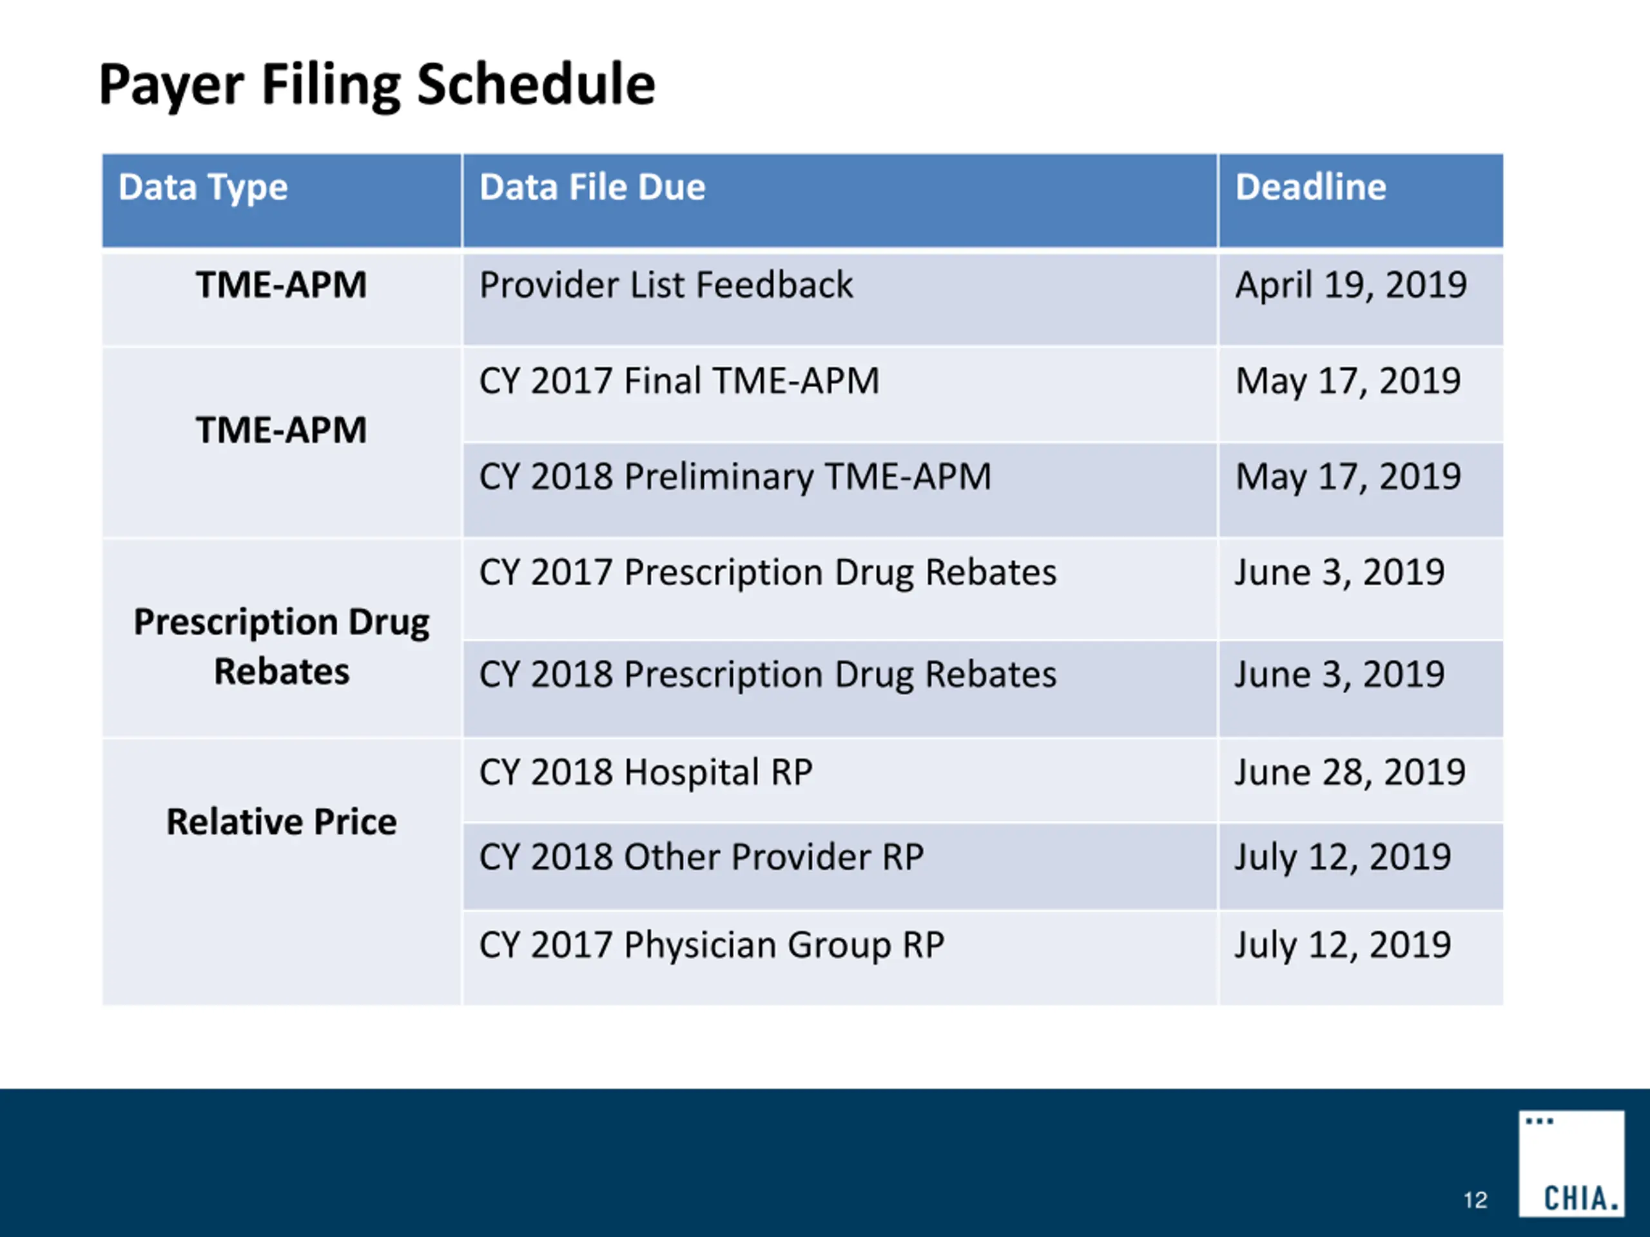Screen dimensions: 1650x1237
Task: Click the TME-APM cell beside Provider List Feedback
Action: coord(281,285)
